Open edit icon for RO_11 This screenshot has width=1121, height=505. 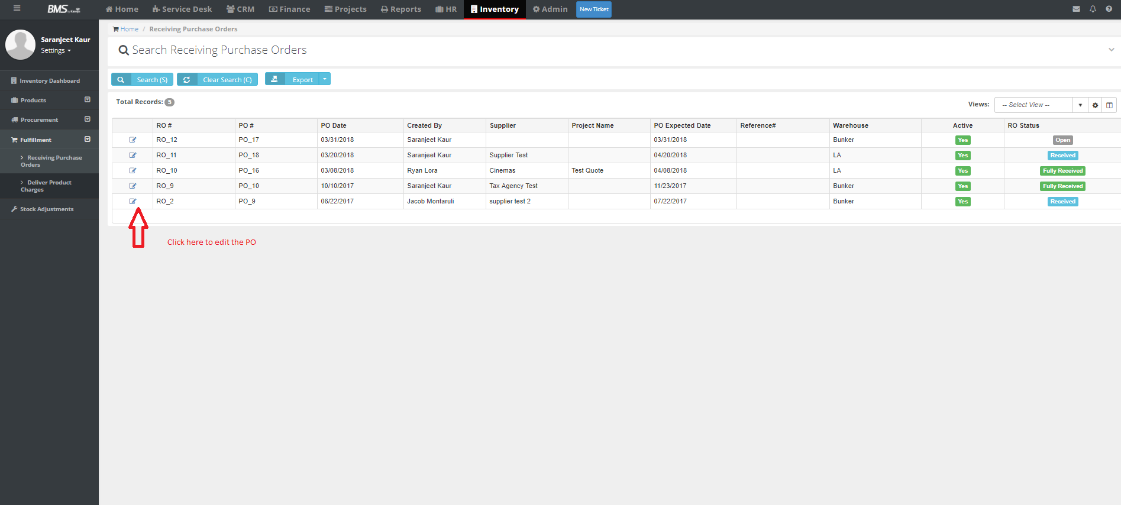pyautogui.click(x=133, y=156)
